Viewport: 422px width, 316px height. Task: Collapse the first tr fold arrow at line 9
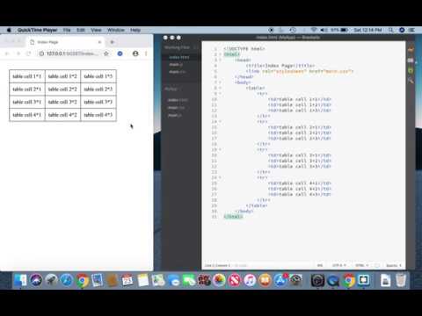coord(220,94)
